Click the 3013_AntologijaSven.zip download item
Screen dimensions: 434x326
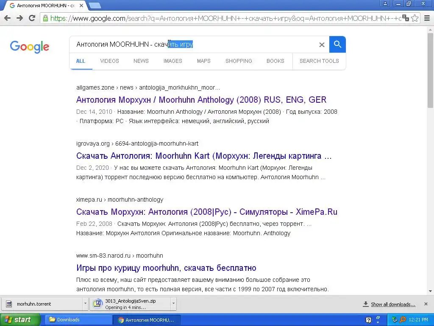pos(130,304)
